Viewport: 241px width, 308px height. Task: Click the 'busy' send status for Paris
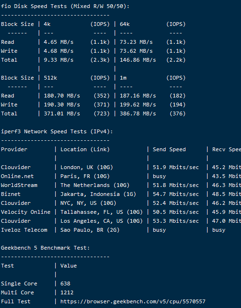pos(159,176)
